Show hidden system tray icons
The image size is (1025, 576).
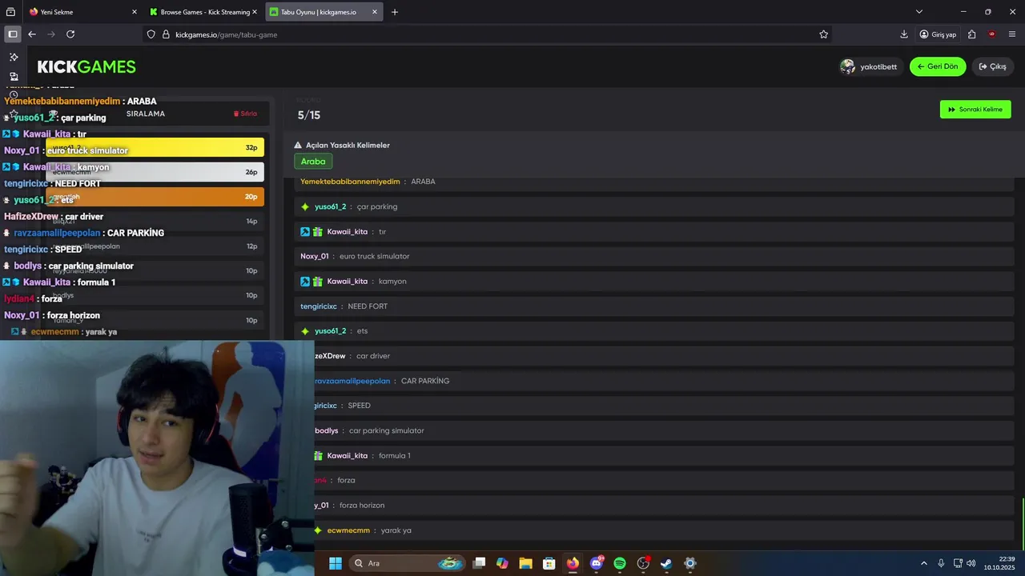coord(923,563)
